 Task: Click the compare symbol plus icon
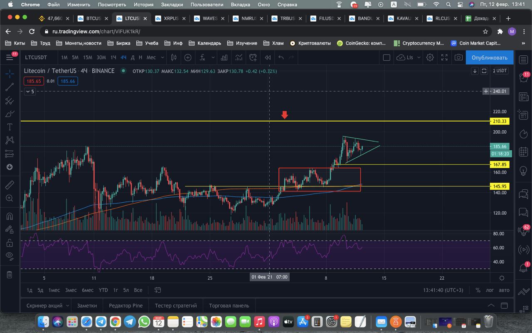point(188,57)
